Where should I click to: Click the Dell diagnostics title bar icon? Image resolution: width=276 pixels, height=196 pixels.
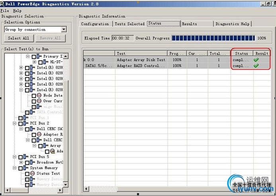[2, 4]
